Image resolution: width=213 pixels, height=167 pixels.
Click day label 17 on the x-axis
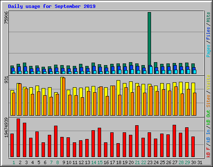click(x=112, y=162)
